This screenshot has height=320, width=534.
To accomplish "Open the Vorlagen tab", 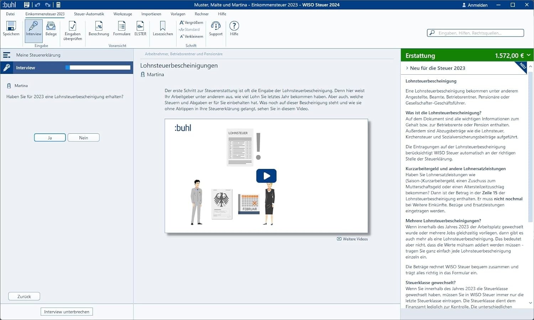I will point(178,14).
